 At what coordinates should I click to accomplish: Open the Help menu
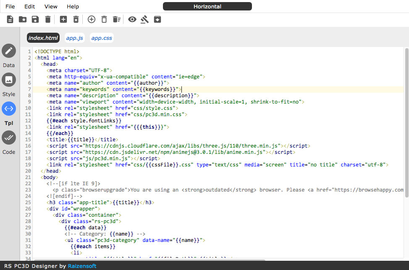pyautogui.click(x=73, y=7)
